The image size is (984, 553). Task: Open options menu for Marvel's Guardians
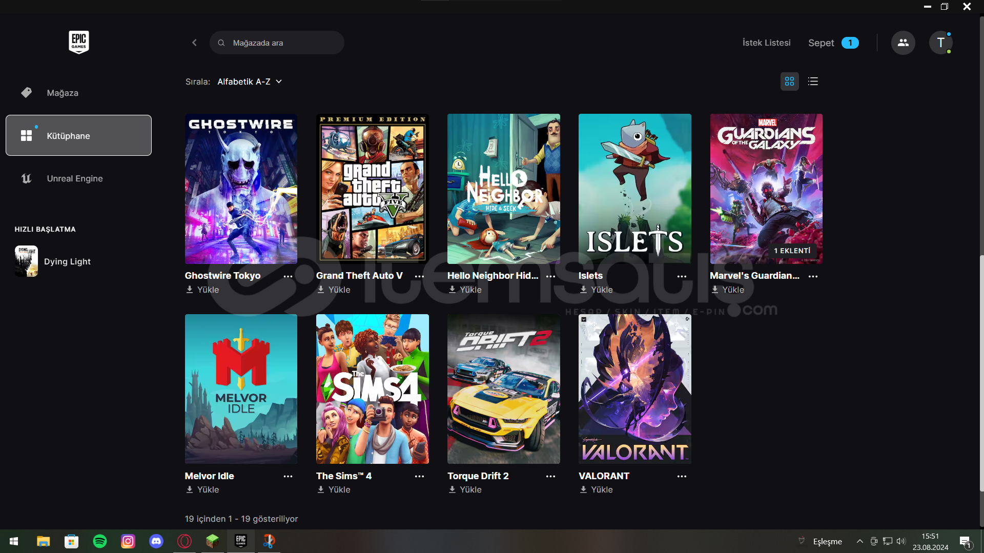tap(813, 276)
